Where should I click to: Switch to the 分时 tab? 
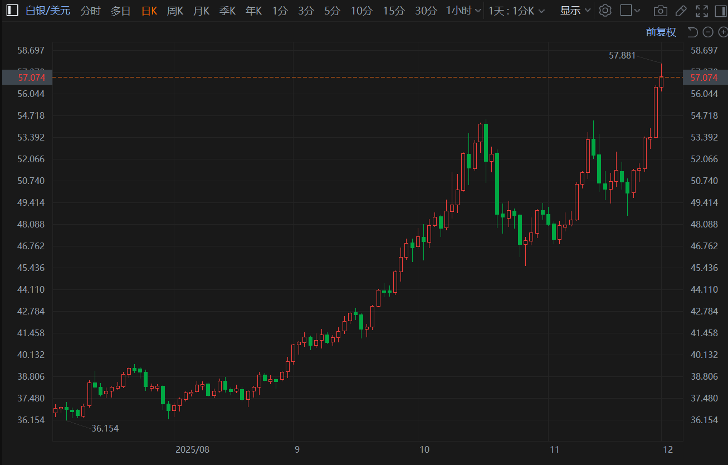[91, 11]
